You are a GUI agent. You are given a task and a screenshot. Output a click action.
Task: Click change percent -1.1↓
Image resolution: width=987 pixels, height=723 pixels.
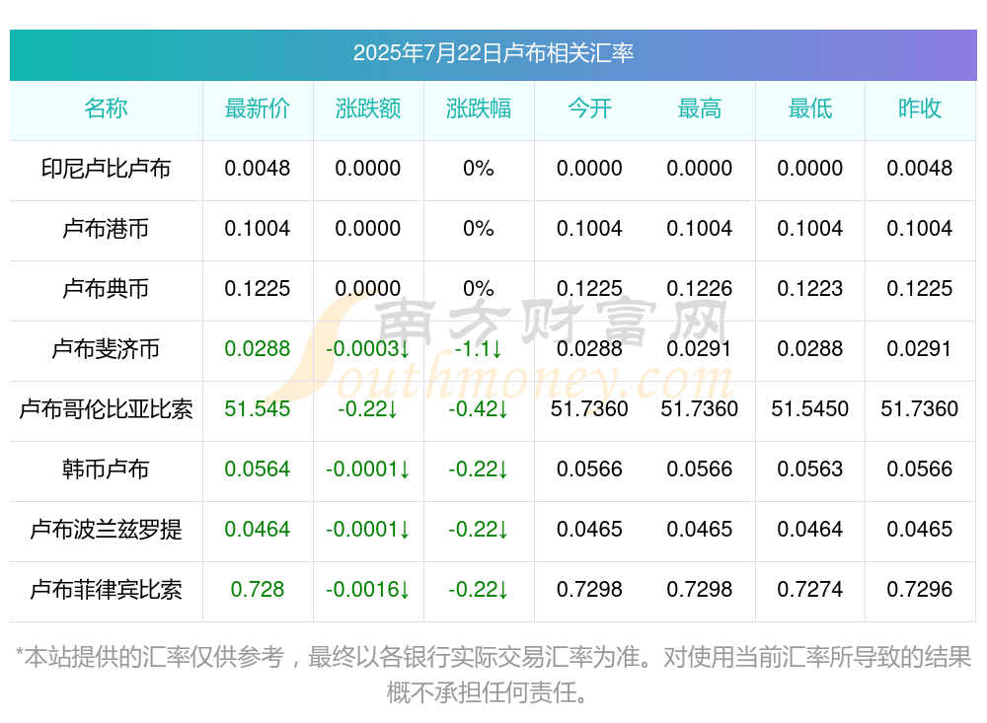point(479,348)
